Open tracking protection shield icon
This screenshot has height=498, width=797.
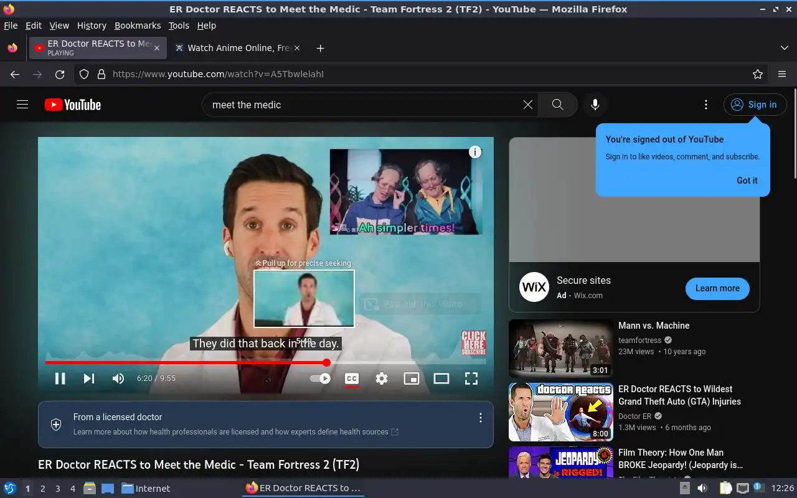tap(84, 74)
